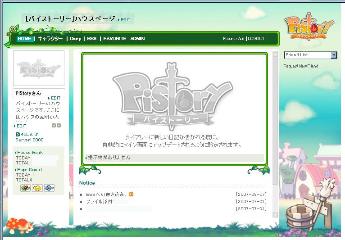Screen dimensions: 345x240
Task: Click the blue fish item icon
Action: 49,188
